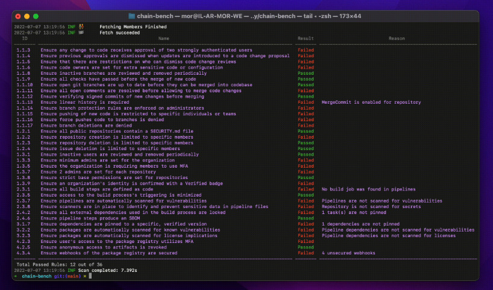Click 'No build job was found in pipelines'
The height and width of the screenshot is (290, 493).
tap(368, 189)
